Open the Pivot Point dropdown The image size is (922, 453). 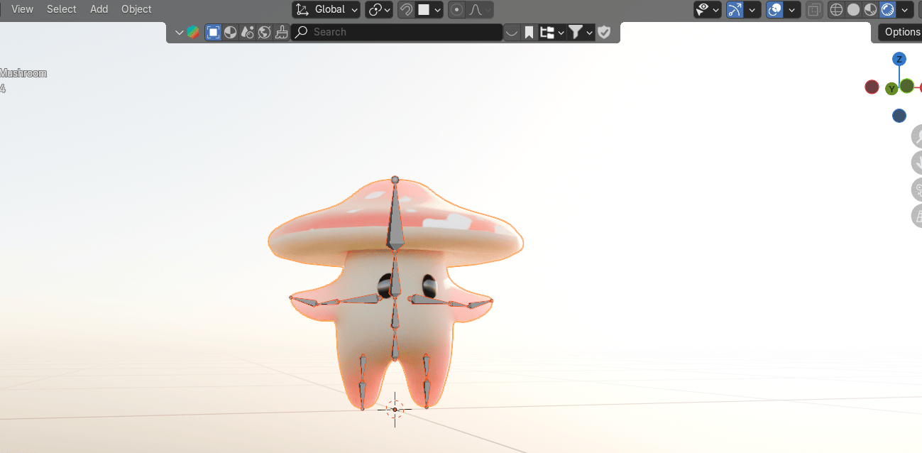[x=379, y=9]
